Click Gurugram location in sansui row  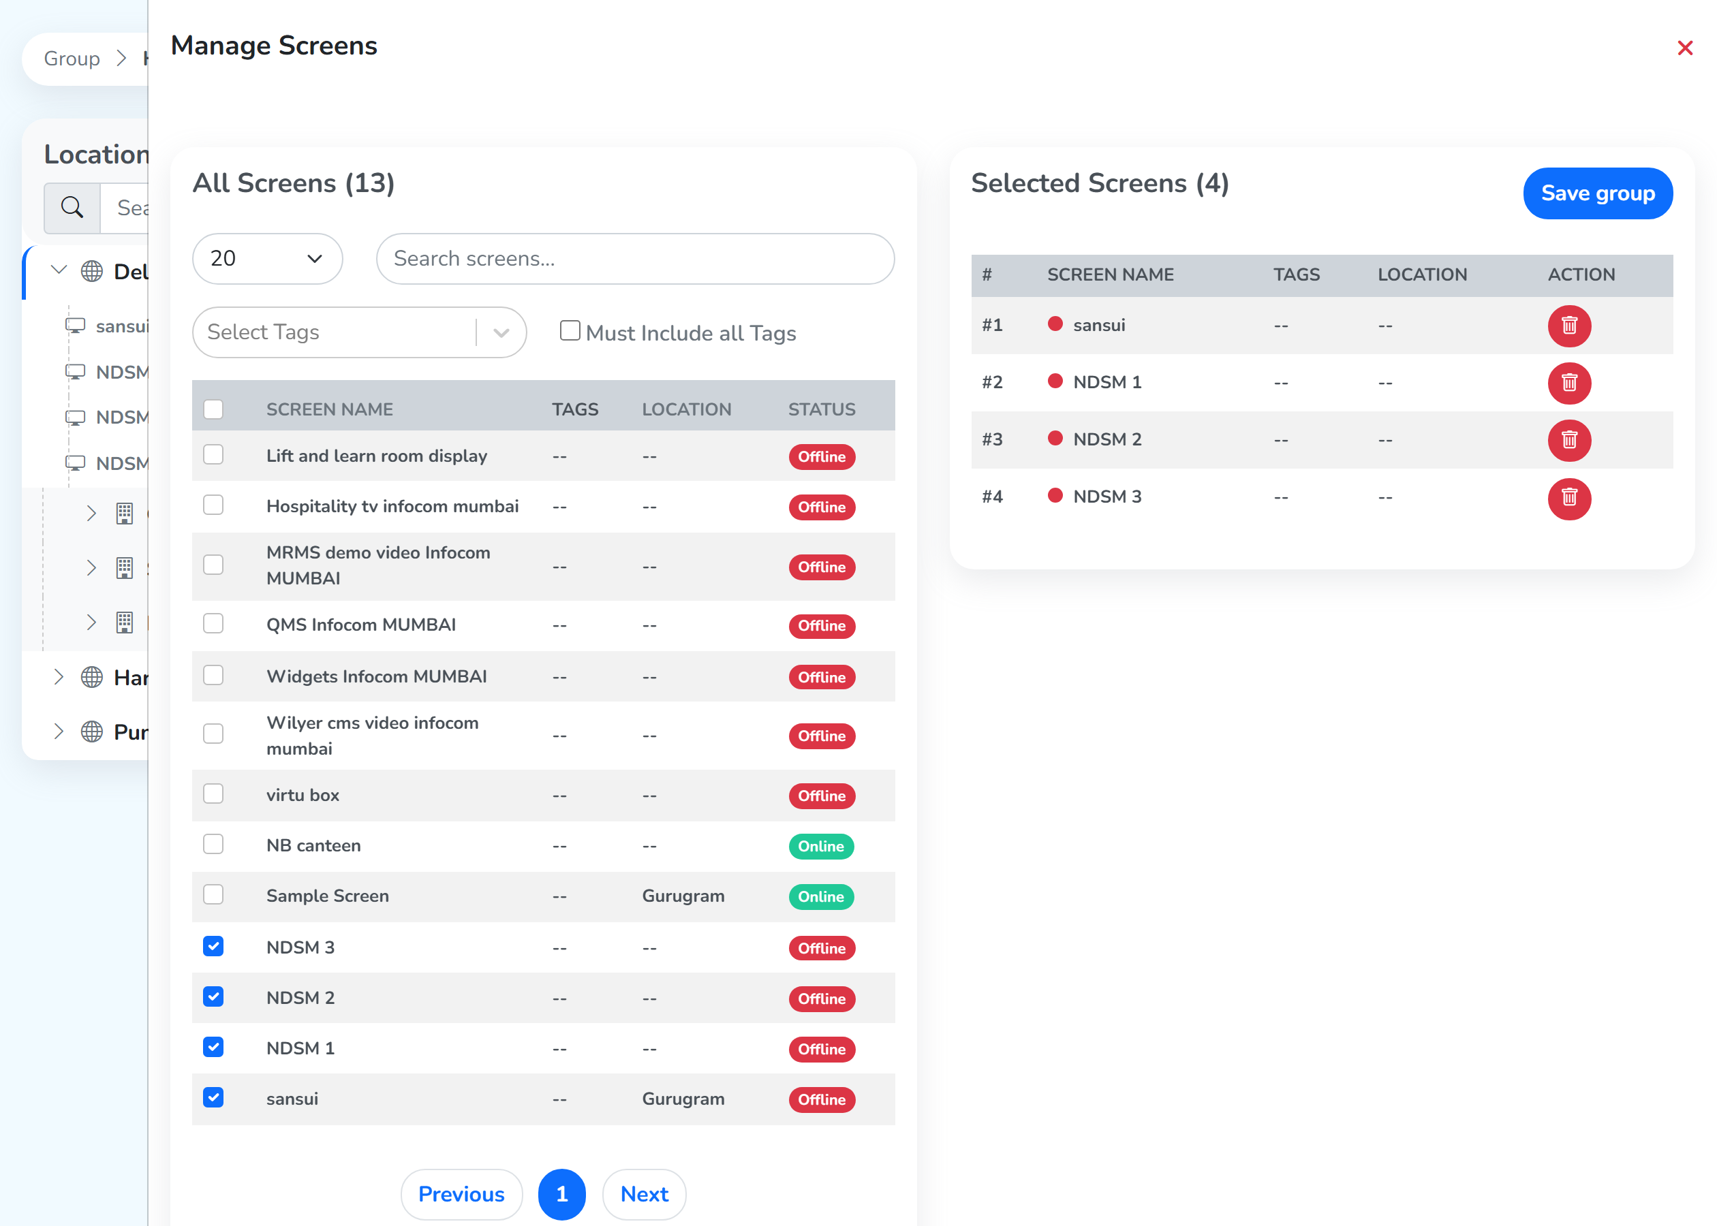coord(683,1099)
